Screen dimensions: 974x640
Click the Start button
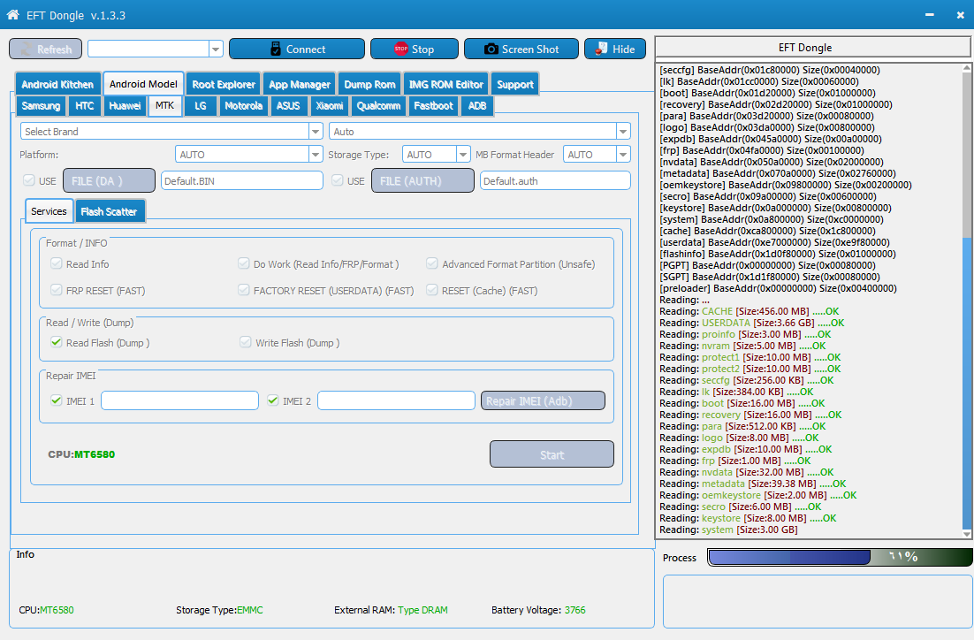pos(552,454)
